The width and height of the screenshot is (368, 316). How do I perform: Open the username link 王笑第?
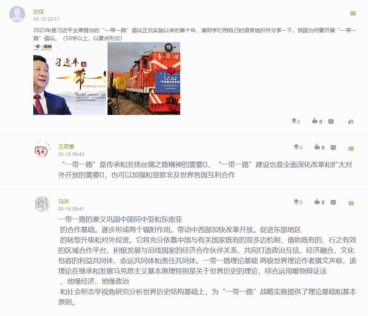(66, 147)
